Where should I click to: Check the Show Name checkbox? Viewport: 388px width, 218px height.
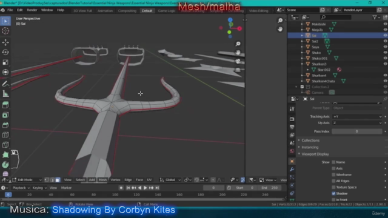pos(333,162)
